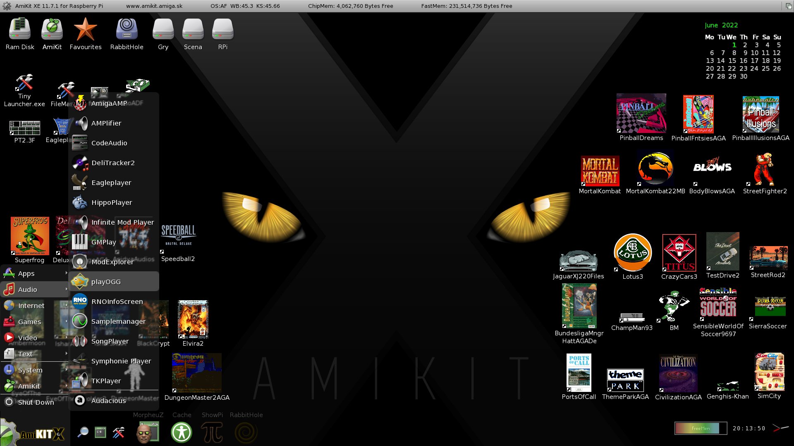Open the Ram Disk drive icon
The height and width of the screenshot is (446, 794).
20,29
